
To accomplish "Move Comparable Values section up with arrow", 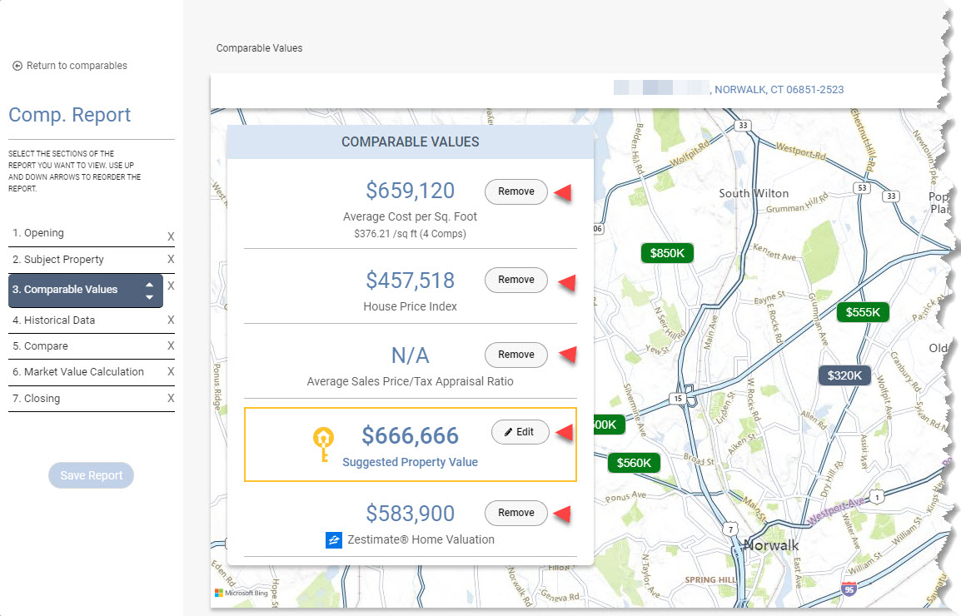I will (x=150, y=285).
